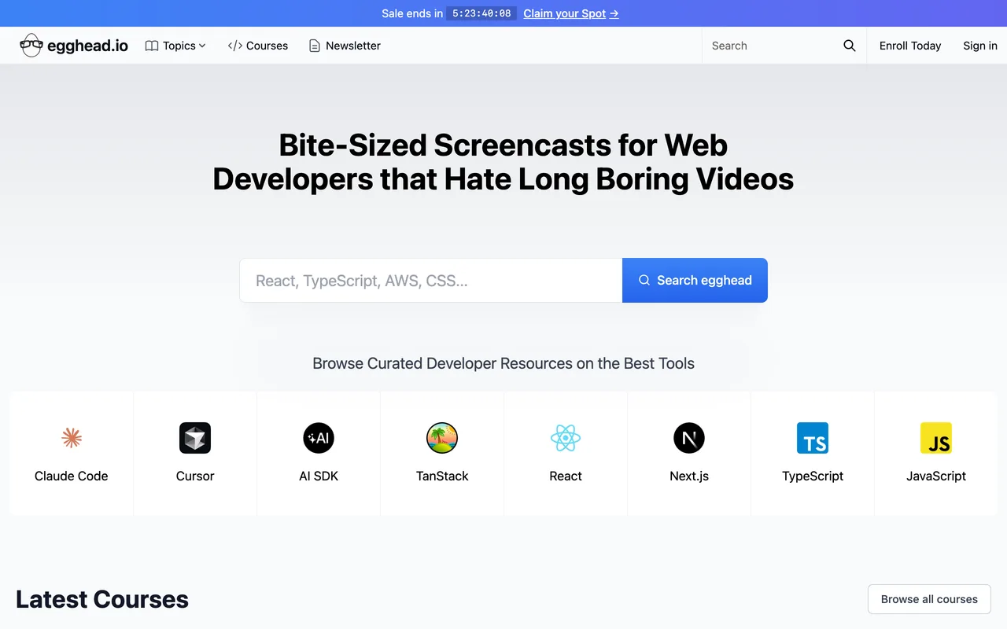Open the Claude Code label
This screenshot has height=629, width=1007.
click(x=72, y=476)
